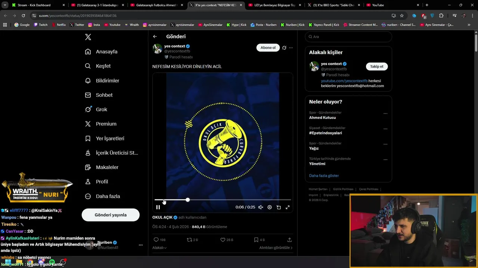Screen dimensions: 478x268
Task: Bookmark this page with star icon
Action: (402, 16)
